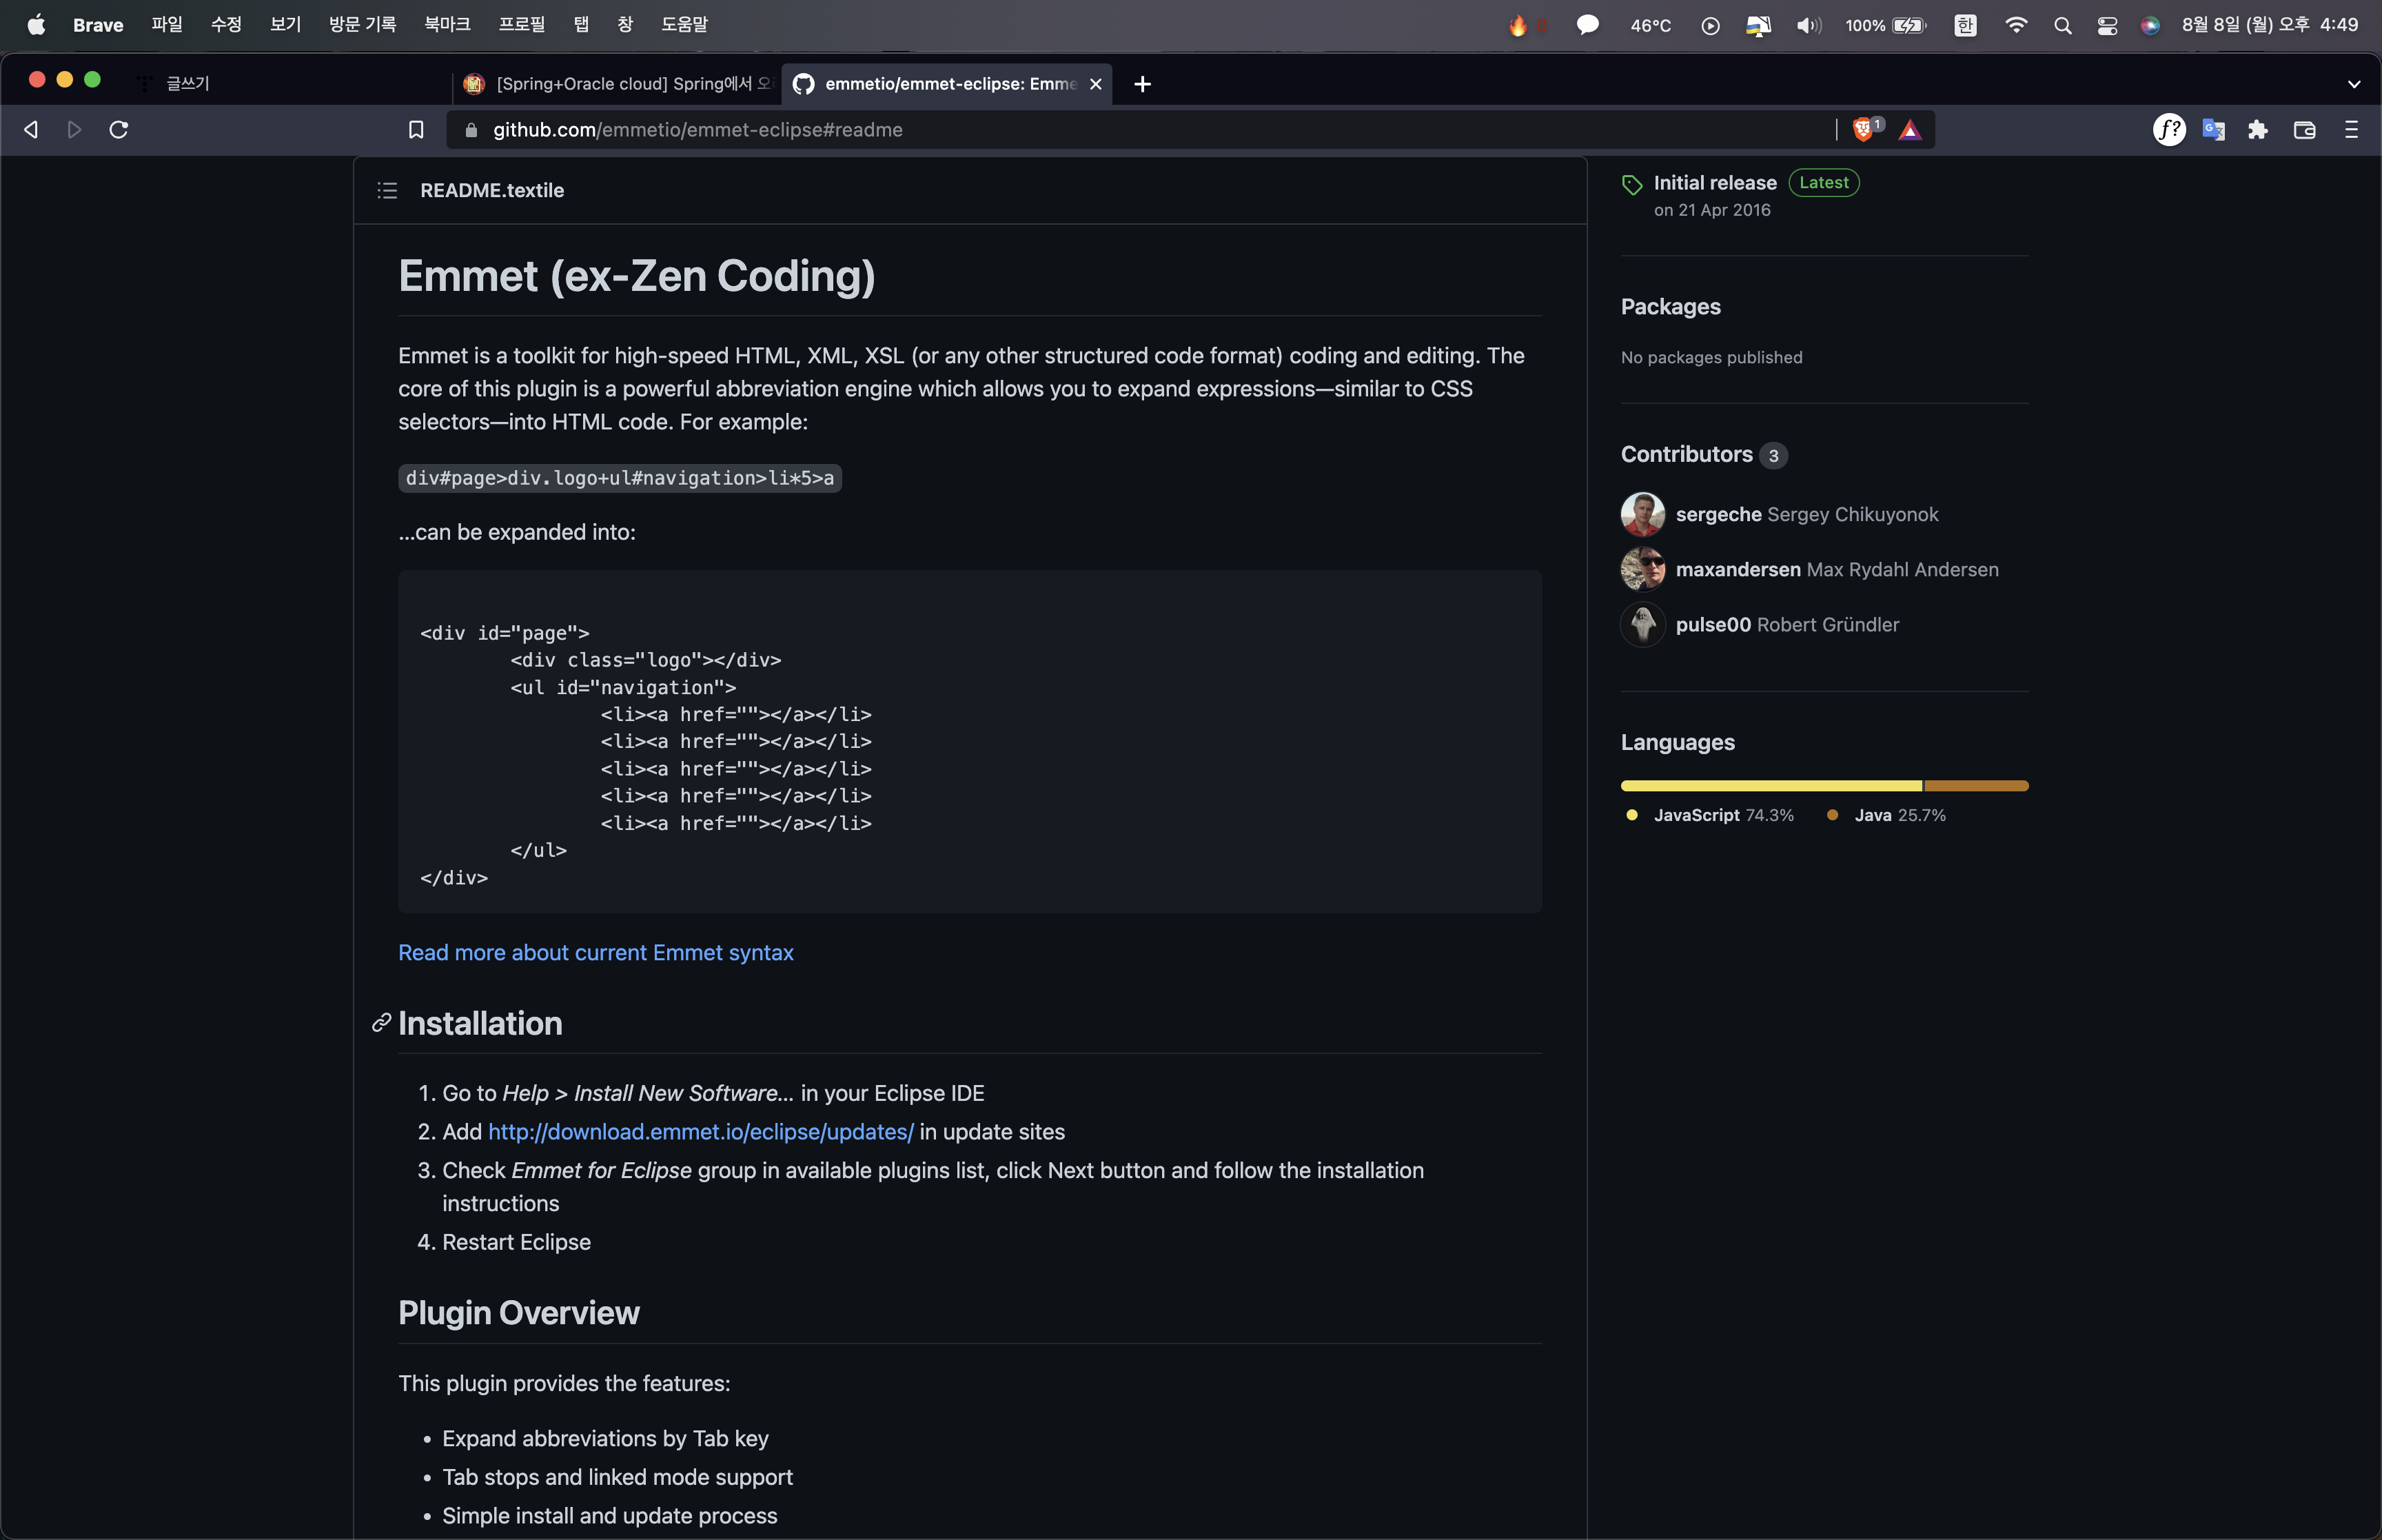Open the 북마크 menu in menu bar
The width and height of the screenshot is (2382, 1540).
[x=447, y=25]
